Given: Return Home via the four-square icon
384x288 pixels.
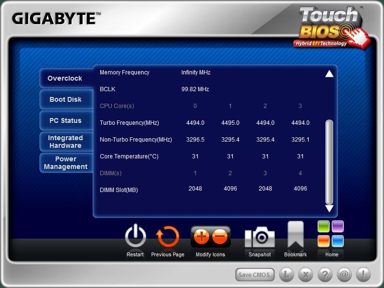Looking at the screenshot, I should pyautogui.click(x=331, y=234).
